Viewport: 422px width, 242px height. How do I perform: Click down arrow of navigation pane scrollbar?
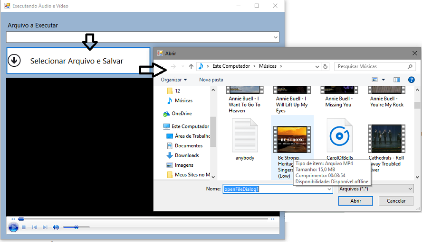[x=213, y=177]
